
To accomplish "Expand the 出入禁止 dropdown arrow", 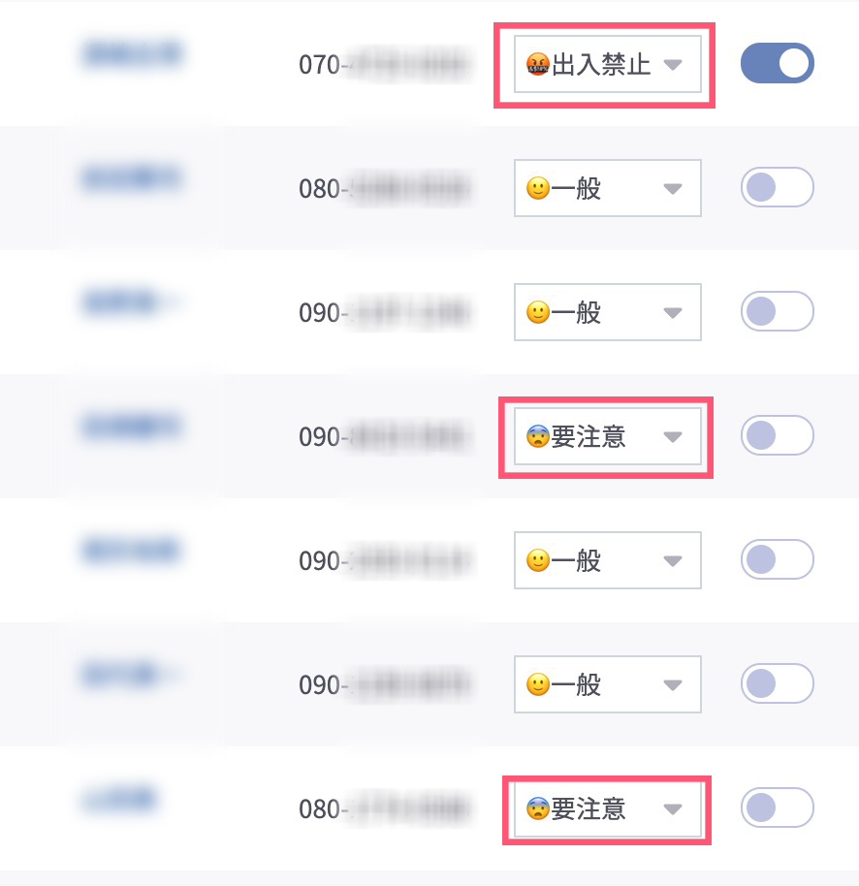I will [x=673, y=65].
